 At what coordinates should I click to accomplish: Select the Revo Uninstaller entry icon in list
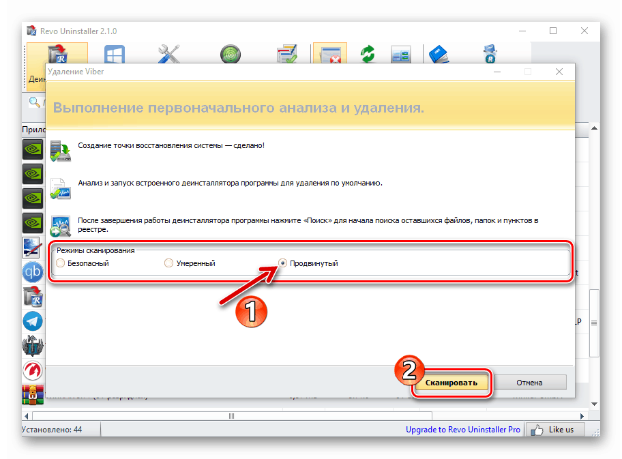click(x=33, y=297)
